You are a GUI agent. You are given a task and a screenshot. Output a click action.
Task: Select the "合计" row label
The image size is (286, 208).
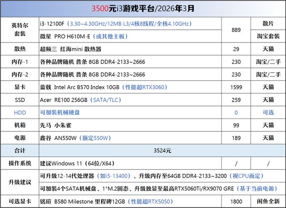[20, 150]
